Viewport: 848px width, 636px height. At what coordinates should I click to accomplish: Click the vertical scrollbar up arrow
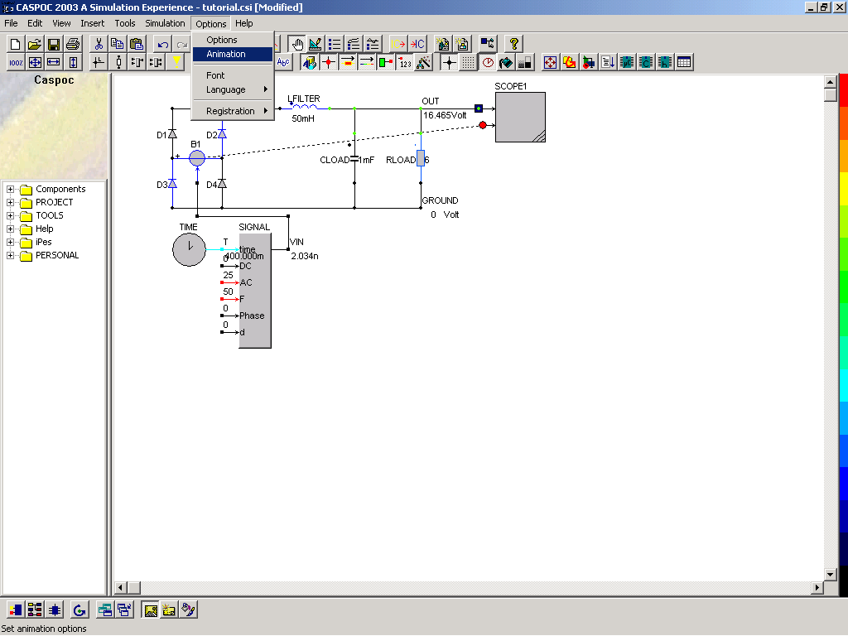pyautogui.click(x=830, y=82)
